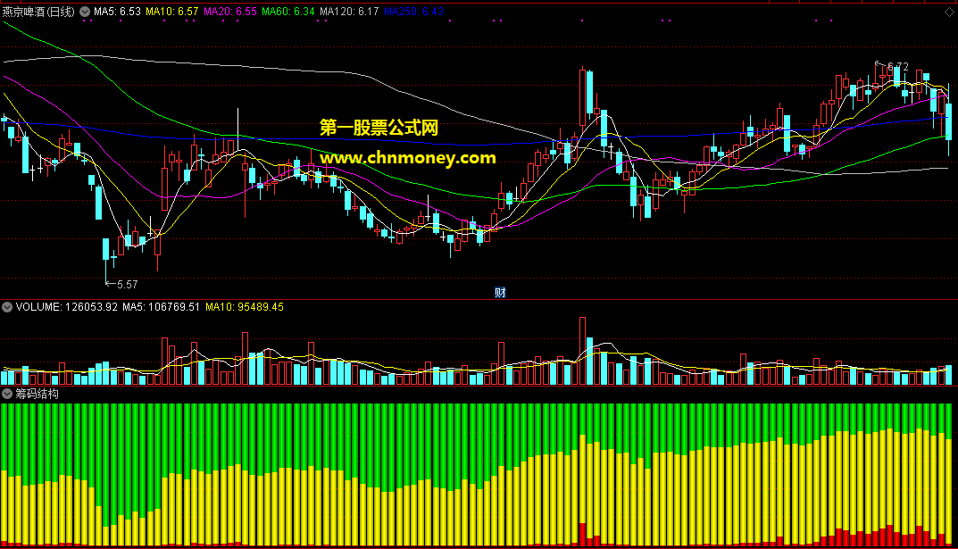The width and height of the screenshot is (958, 549).
Task: Click the MA120: 6.17 label
Action: point(349,12)
